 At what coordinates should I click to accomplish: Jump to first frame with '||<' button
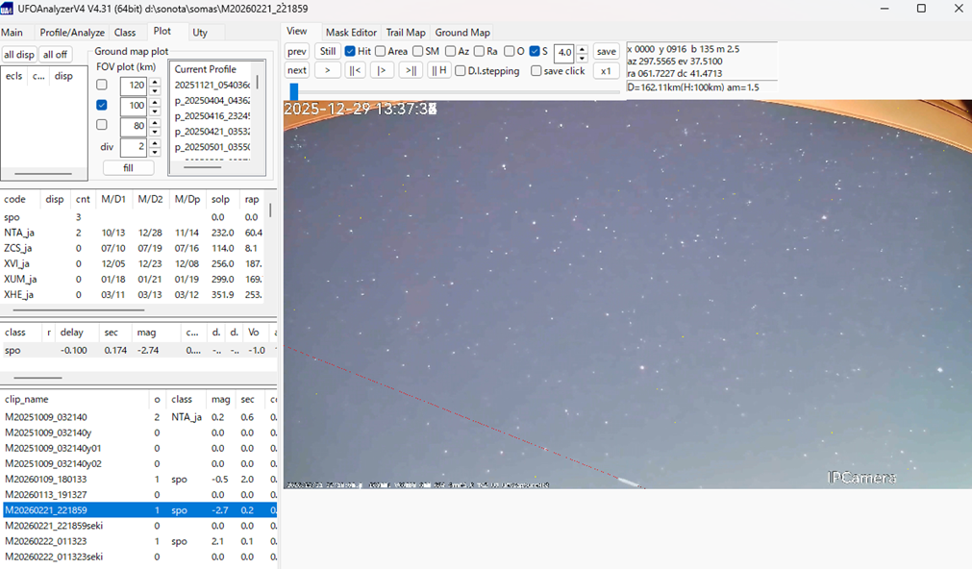356,70
